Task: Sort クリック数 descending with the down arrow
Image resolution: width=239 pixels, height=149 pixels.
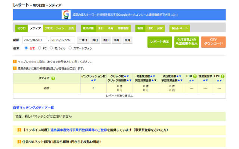Action: 128,76
